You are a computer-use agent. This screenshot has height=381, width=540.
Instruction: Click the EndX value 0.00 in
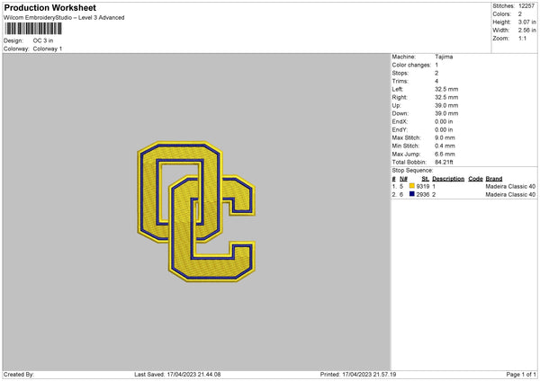444,121
